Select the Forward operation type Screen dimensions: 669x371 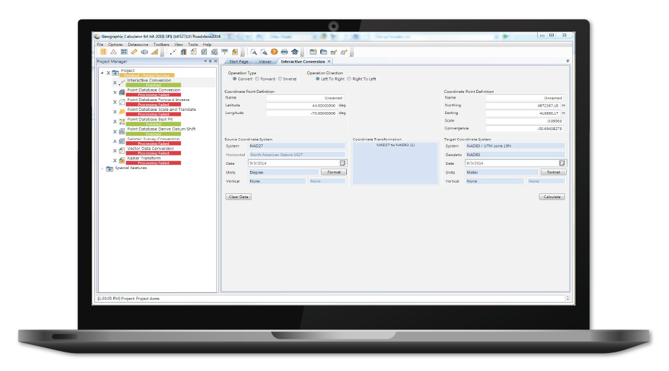point(257,79)
